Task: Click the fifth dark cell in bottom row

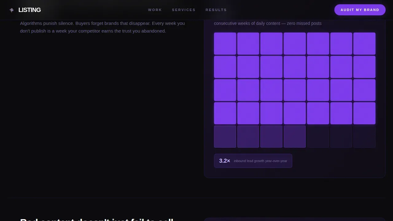Action: (x=318, y=137)
